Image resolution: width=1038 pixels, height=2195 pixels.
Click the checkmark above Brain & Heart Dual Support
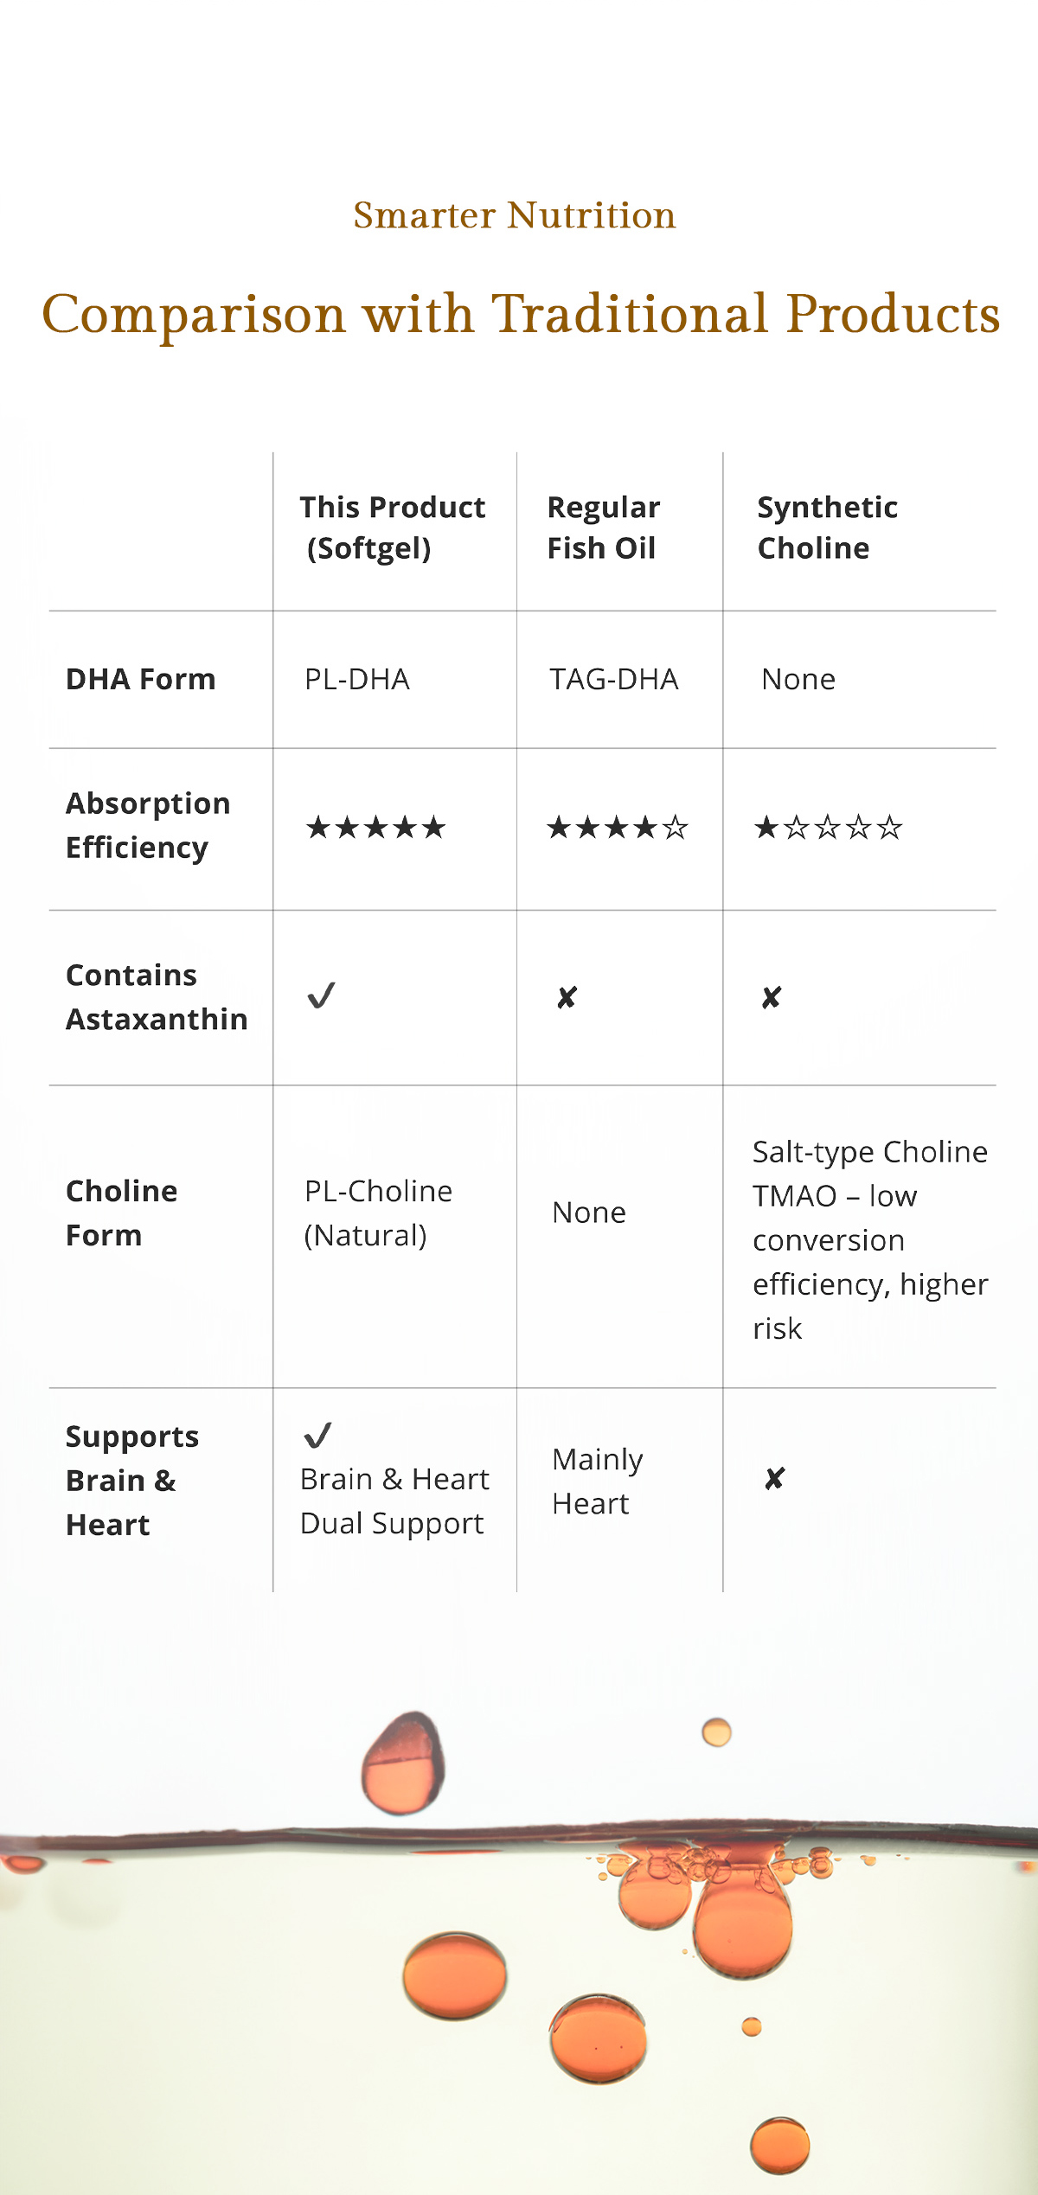coord(318,1436)
